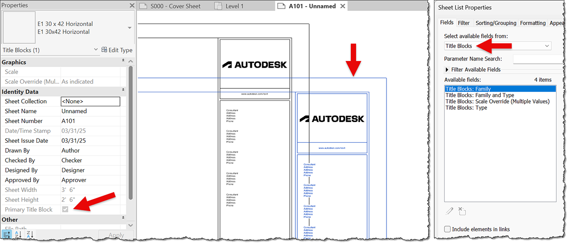Click the Properties panel vertical scrollbar
Screen dimensions: 569x244
131,132
